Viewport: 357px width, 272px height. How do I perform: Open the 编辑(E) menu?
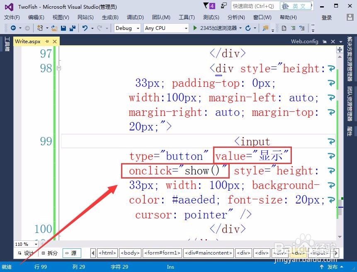point(36,17)
